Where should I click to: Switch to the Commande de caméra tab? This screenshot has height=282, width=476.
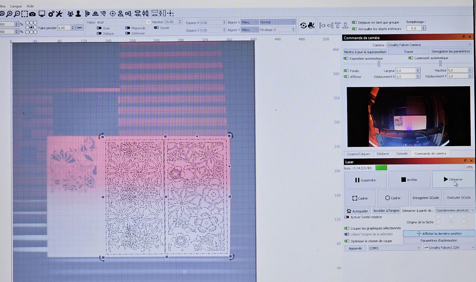click(430, 153)
